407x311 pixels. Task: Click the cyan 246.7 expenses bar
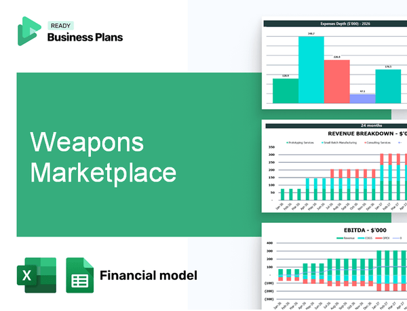(311, 69)
